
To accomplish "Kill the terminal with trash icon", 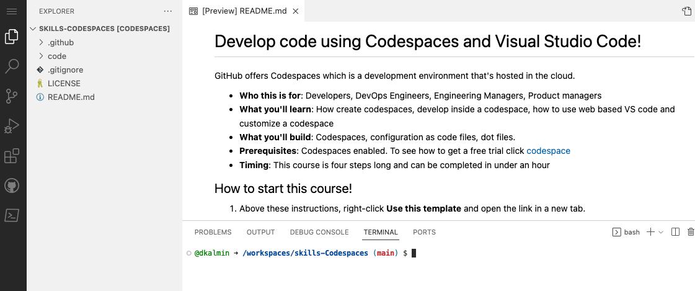I will pyautogui.click(x=691, y=232).
